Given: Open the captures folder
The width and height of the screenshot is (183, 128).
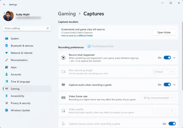Looking at the screenshot, I should pyautogui.click(x=164, y=32).
